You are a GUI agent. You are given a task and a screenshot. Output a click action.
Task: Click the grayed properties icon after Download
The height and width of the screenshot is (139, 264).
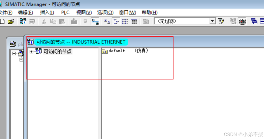(85, 21)
